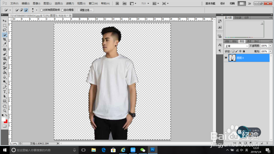Select the Quick Selection tool in toolbox
This screenshot has height=154, width=274.
pos(5,35)
